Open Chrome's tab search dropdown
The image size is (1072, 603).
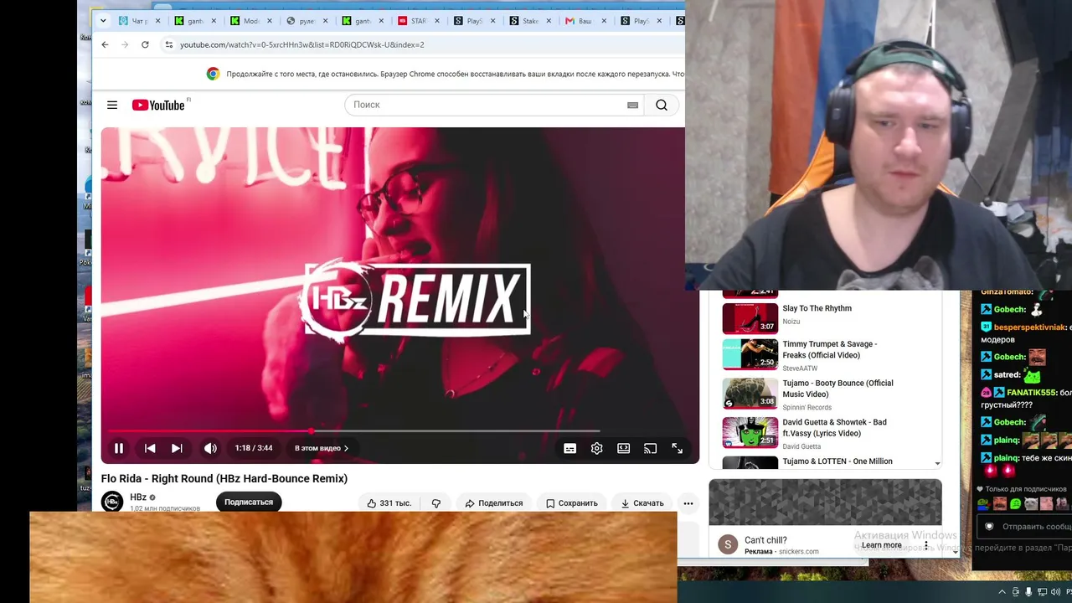click(x=103, y=21)
